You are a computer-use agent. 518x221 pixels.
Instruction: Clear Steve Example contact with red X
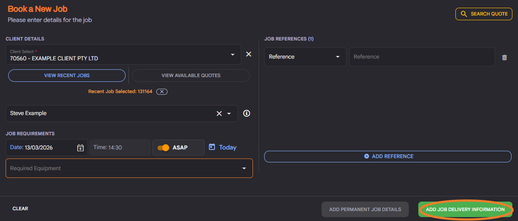pyautogui.click(x=219, y=113)
